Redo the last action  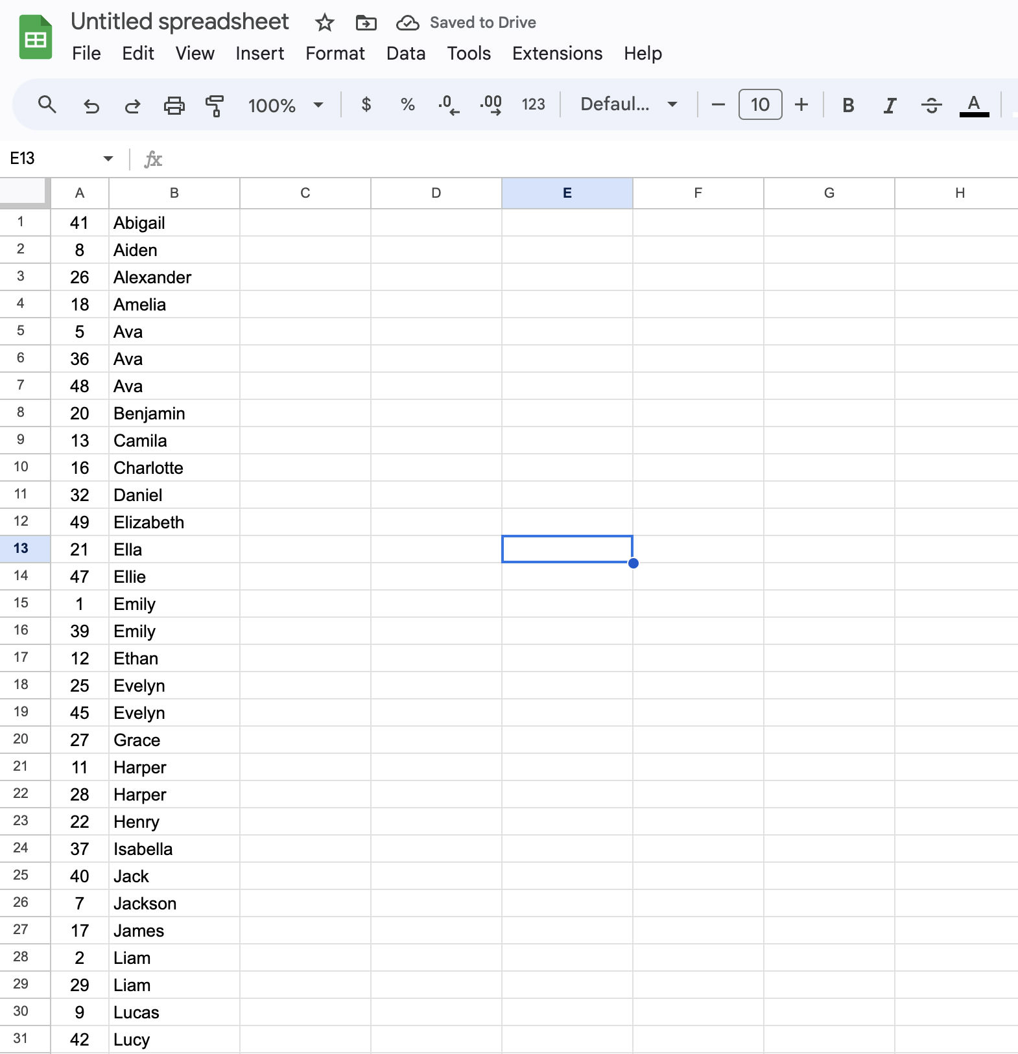point(132,105)
